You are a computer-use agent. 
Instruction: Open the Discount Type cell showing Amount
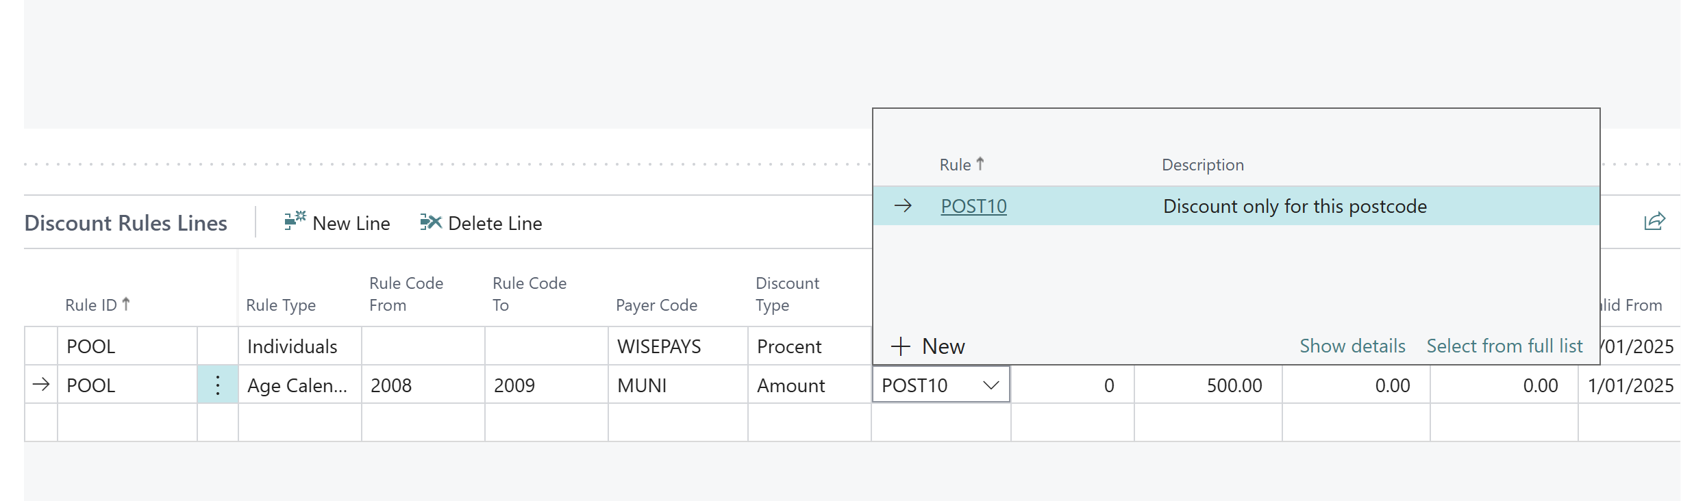click(x=790, y=386)
